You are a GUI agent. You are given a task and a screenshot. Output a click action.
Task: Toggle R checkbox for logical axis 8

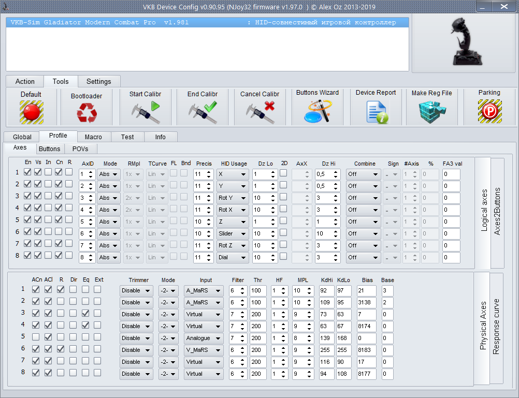tap(69, 255)
